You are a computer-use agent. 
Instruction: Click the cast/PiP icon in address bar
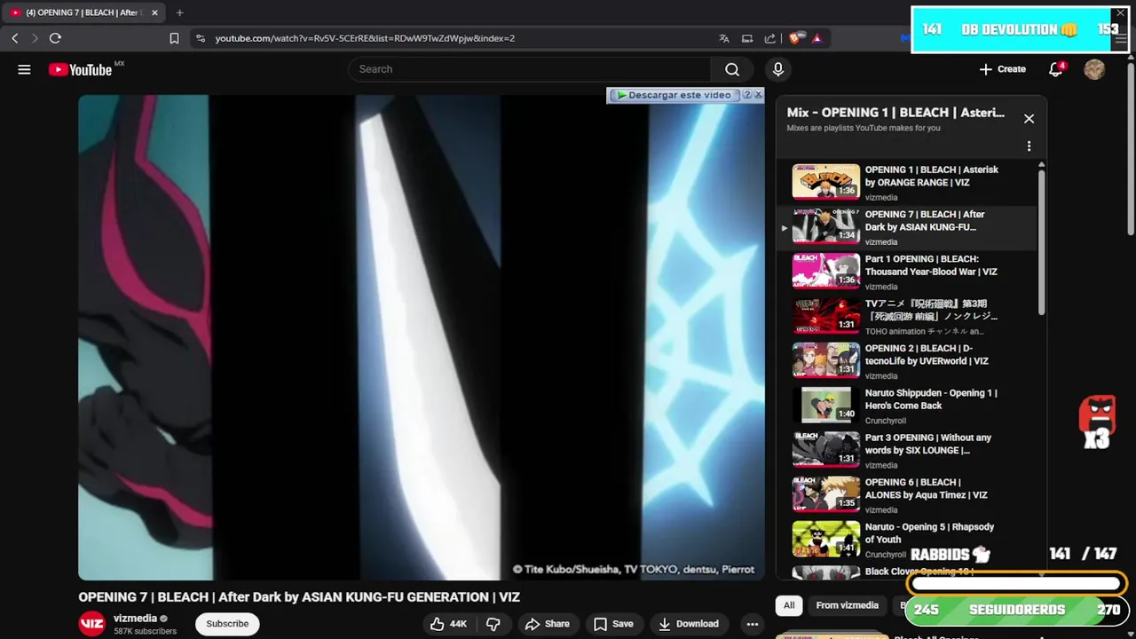(x=747, y=38)
